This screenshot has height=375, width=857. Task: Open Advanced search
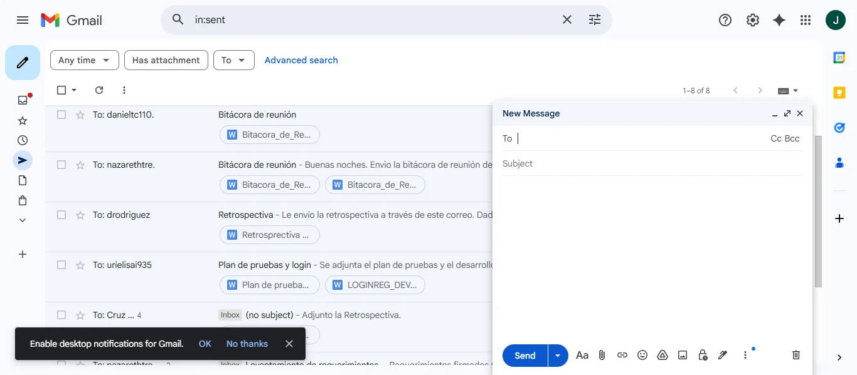coord(301,60)
